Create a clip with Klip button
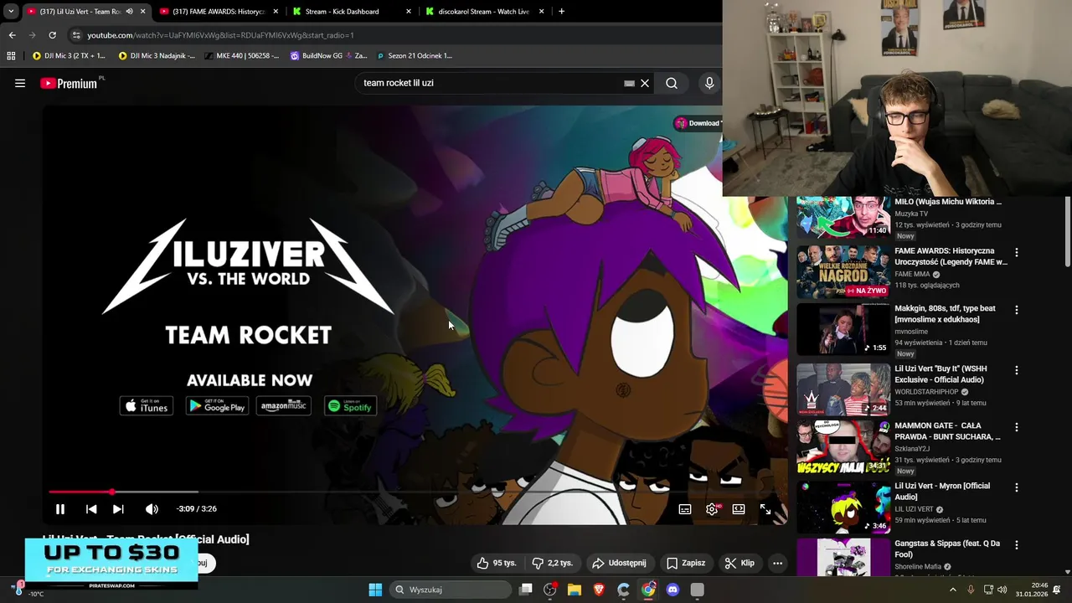Image resolution: width=1072 pixels, height=603 pixels. pyautogui.click(x=740, y=563)
